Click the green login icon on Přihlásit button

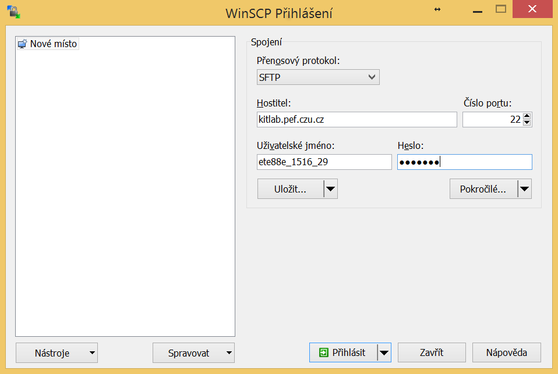click(324, 352)
